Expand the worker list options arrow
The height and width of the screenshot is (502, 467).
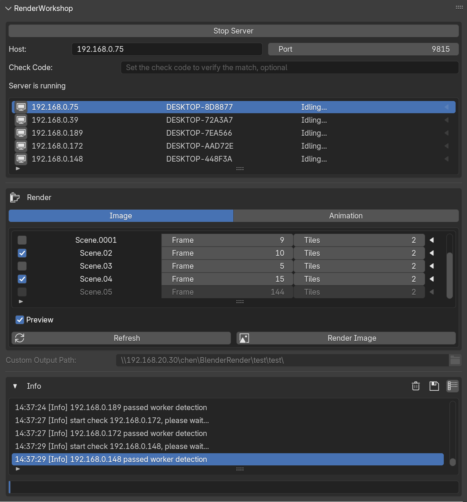coord(18,168)
